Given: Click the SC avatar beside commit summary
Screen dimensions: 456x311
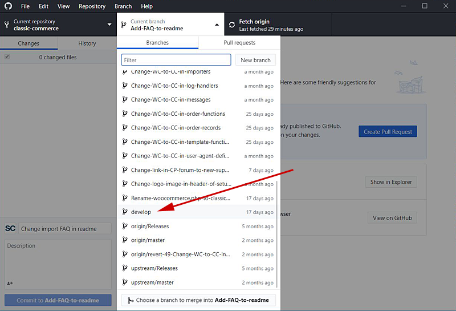Looking at the screenshot, I should [10, 229].
